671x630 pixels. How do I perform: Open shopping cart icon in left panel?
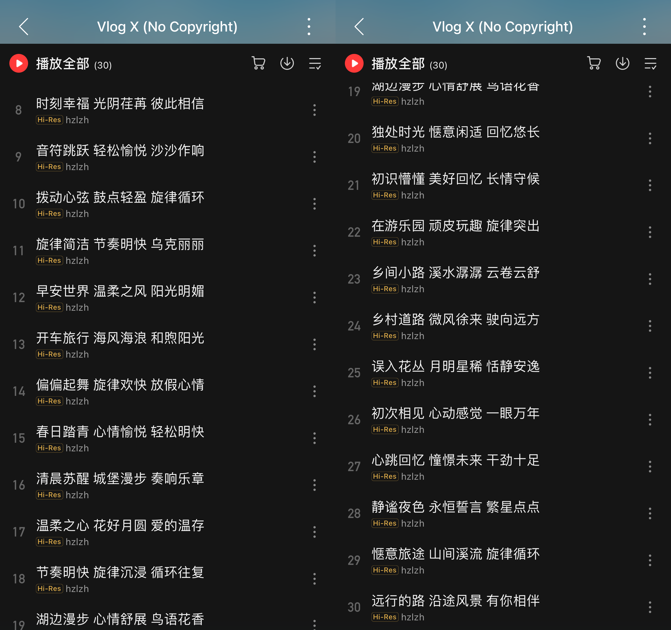pyautogui.click(x=259, y=63)
